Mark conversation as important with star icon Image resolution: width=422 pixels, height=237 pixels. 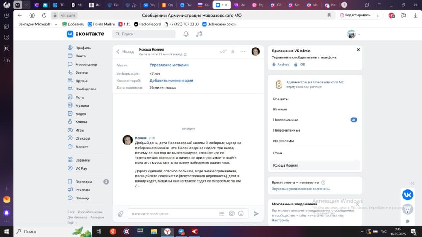point(233,51)
